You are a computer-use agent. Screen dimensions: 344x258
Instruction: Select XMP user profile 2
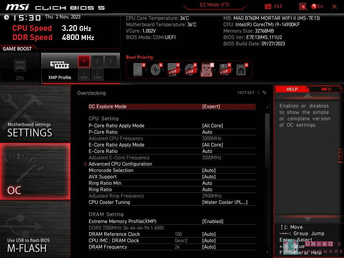(x=97, y=75)
